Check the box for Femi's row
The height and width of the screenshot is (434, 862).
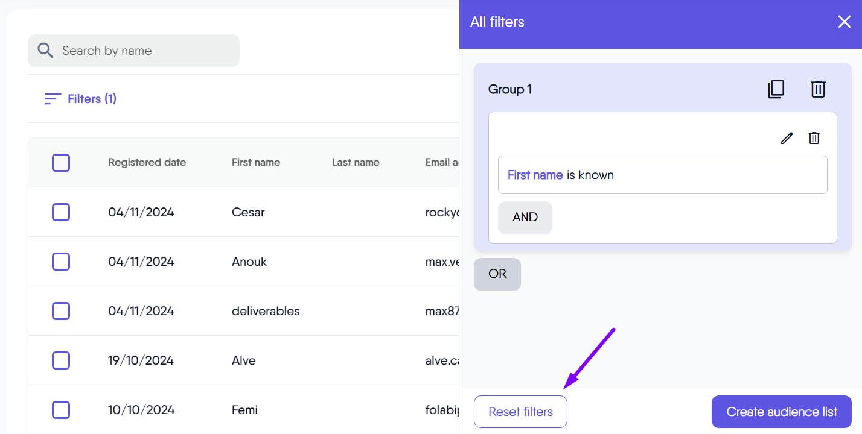click(x=61, y=410)
